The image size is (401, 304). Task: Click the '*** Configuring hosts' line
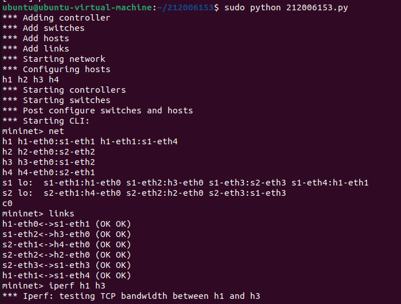coord(56,69)
